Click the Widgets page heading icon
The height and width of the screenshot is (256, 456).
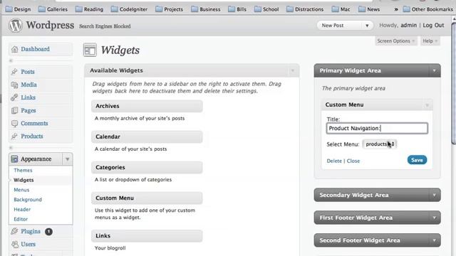coord(90,50)
